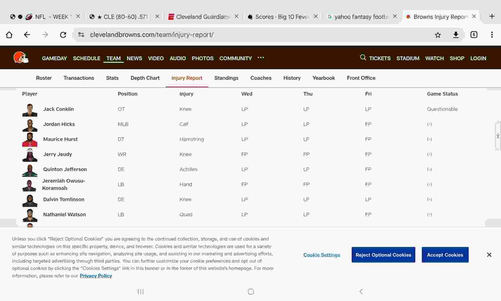The width and height of the screenshot is (501, 301).
Task: Click the Questionable status for Jack Conklin
Action: click(442, 109)
